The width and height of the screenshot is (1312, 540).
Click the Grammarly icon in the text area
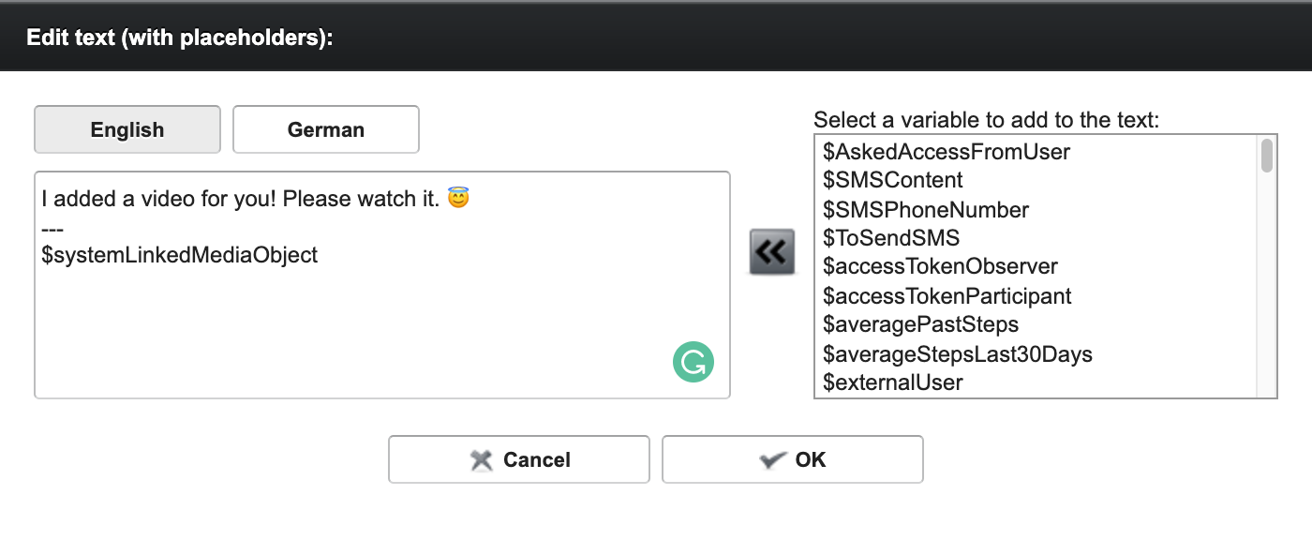tap(693, 361)
